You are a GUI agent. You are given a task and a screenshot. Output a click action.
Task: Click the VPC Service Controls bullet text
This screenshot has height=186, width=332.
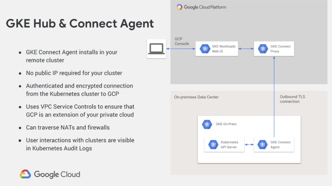[80, 111]
